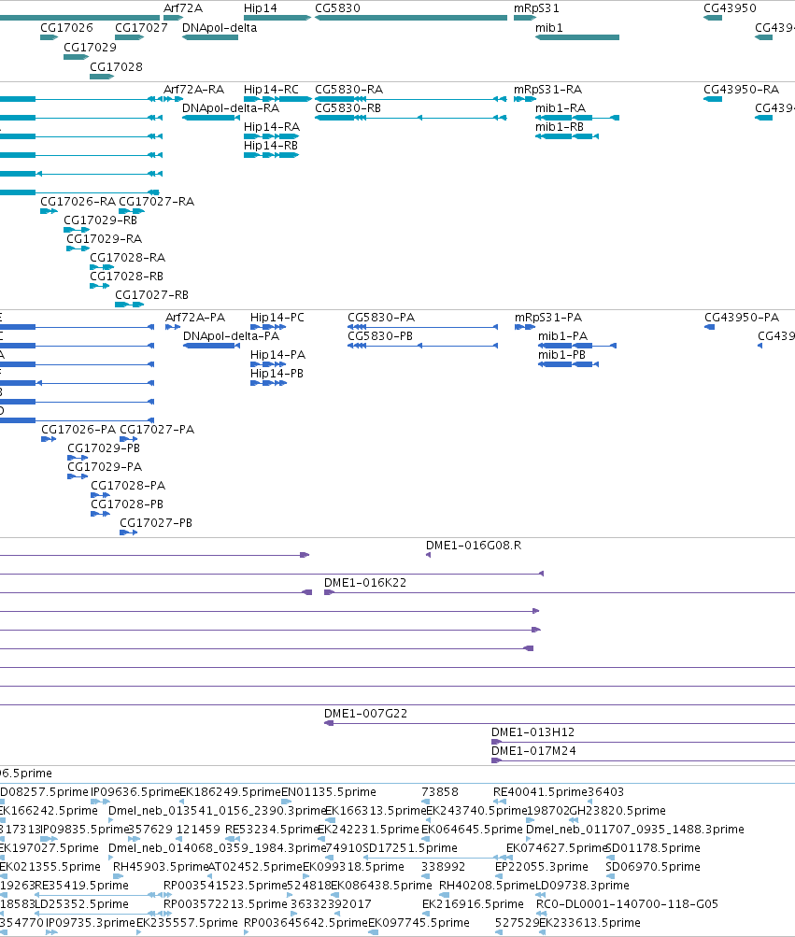Click the CG5830 gene label

pos(338,8)
